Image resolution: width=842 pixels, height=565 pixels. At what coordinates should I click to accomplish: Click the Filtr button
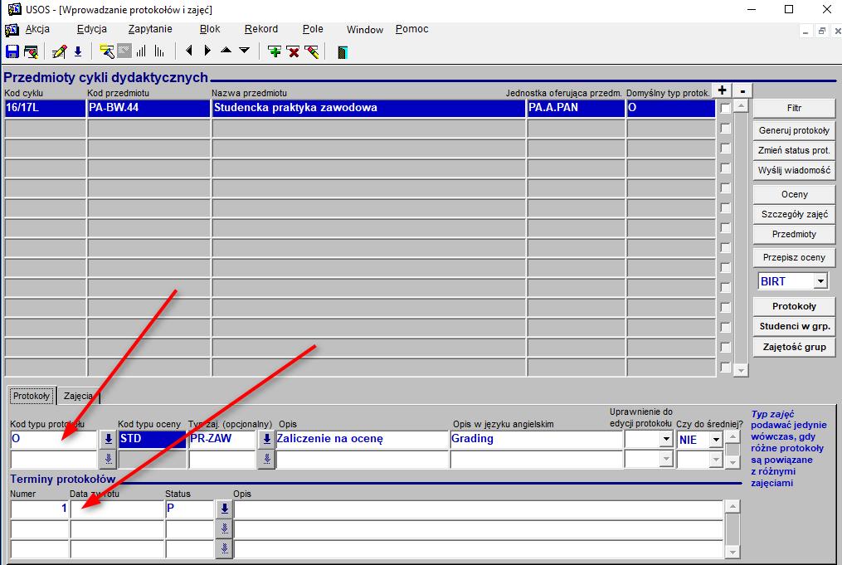(794, 108)
